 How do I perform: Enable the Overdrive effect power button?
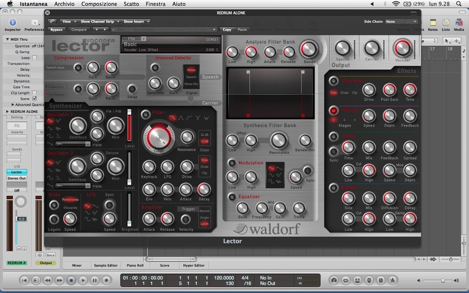[x=333, y=81]
